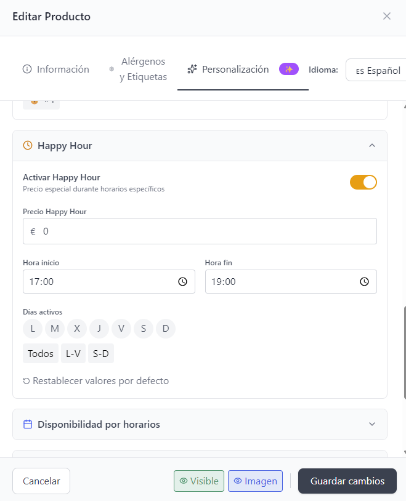The height and width of the screenshot is (501, 406).
Task: Toggle Monday with the L day button
Action: (32, 328)
